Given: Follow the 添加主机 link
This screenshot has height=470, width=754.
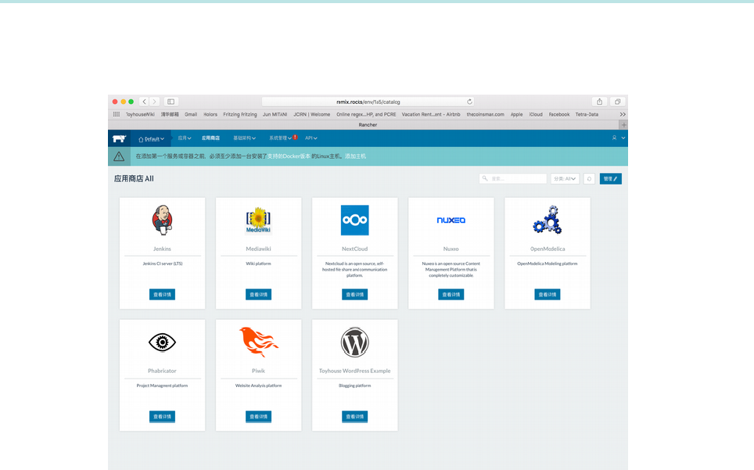Looking at the screenshot, I should pyautogui.click(x=355, y=156).
